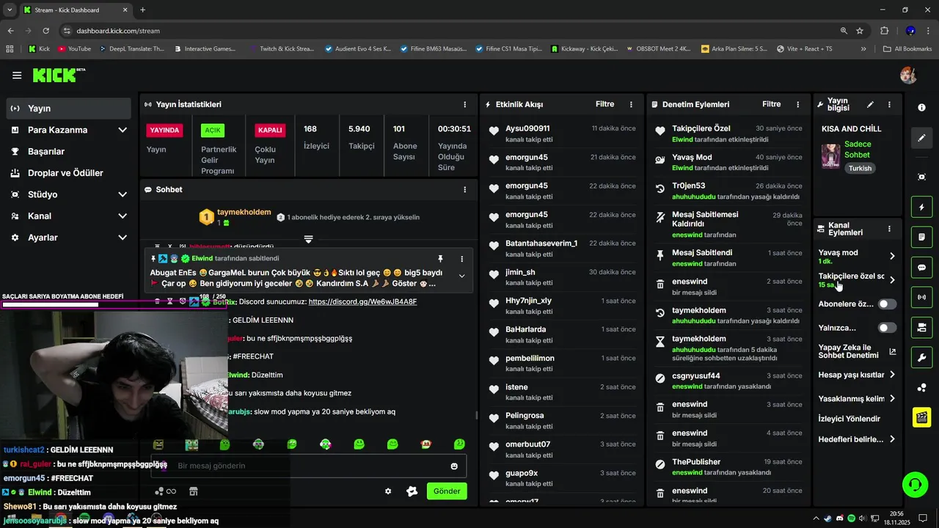This screenshot has width=939, height=528.
Task: Open Hedefleri belirle arrow
Action: click(892, 439)
